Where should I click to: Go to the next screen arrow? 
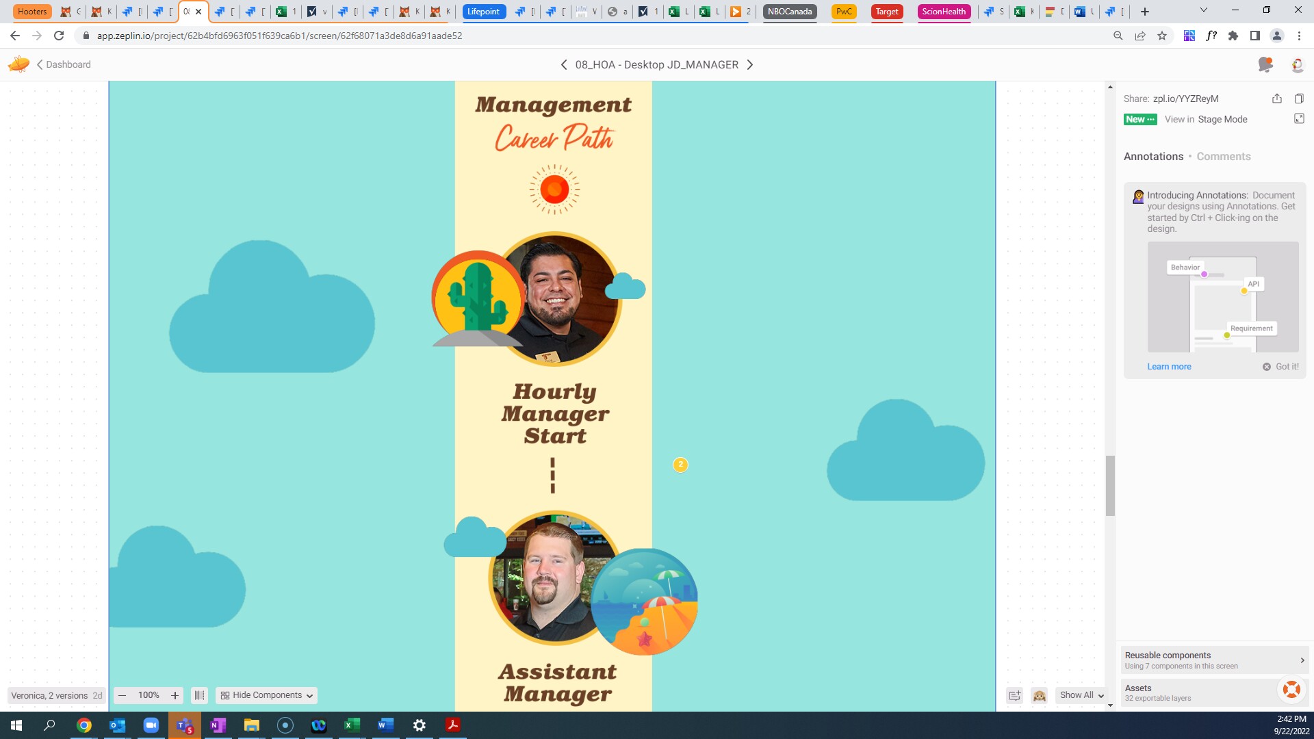(750, 64)
